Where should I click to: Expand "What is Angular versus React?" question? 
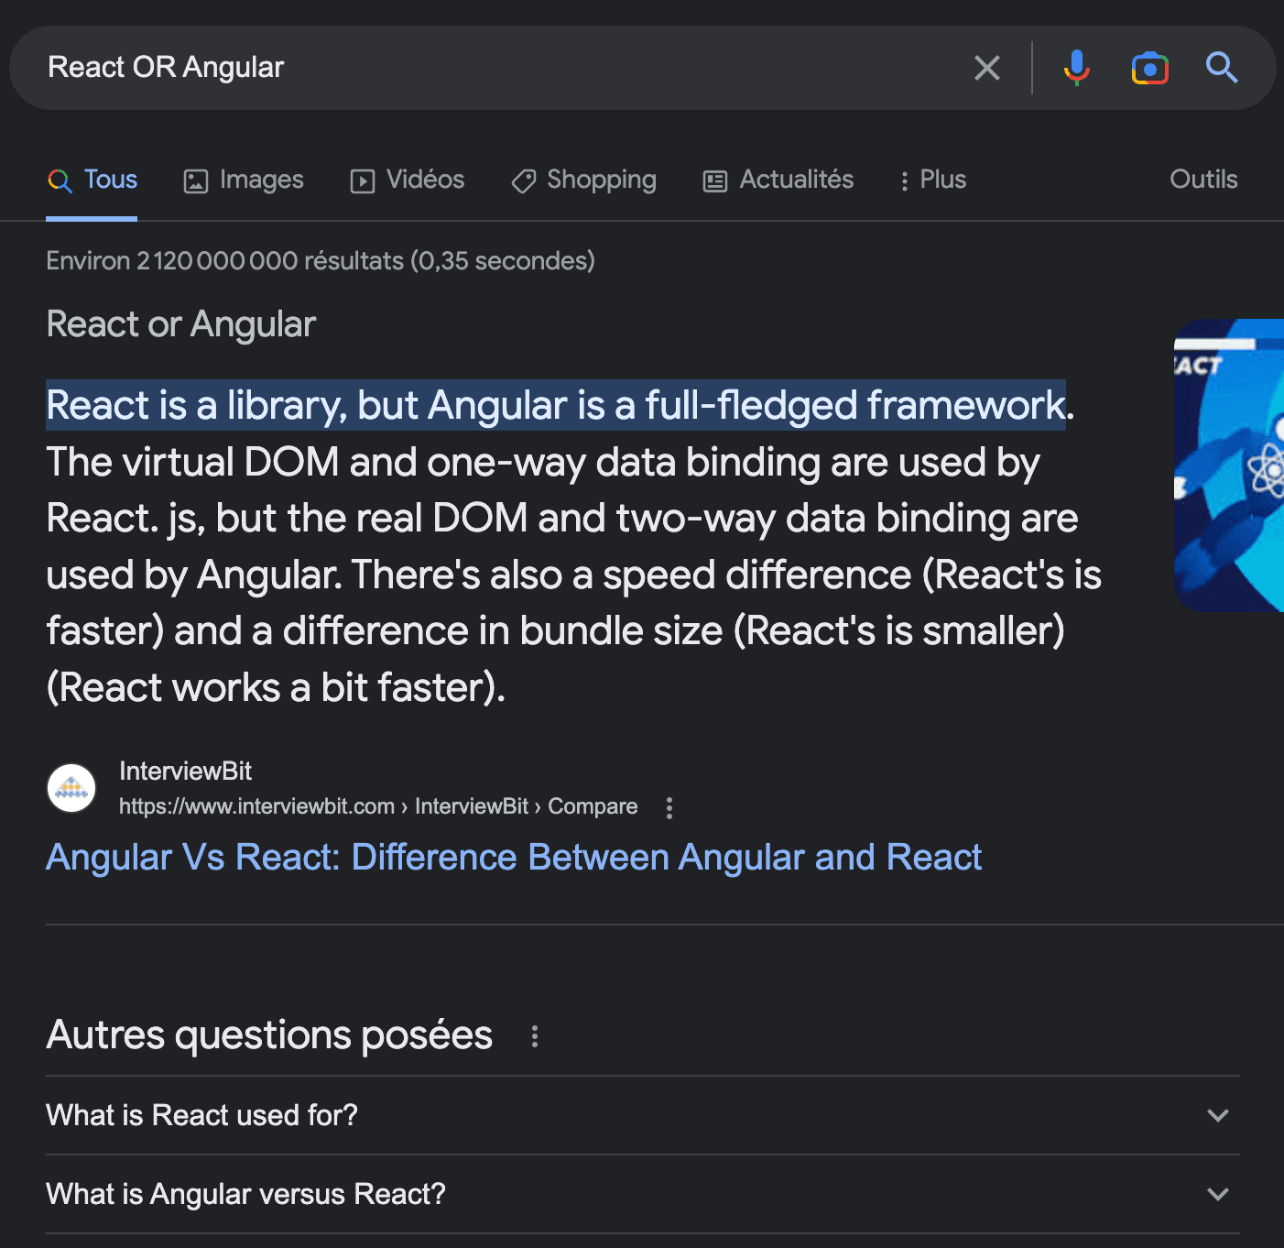643,1194
